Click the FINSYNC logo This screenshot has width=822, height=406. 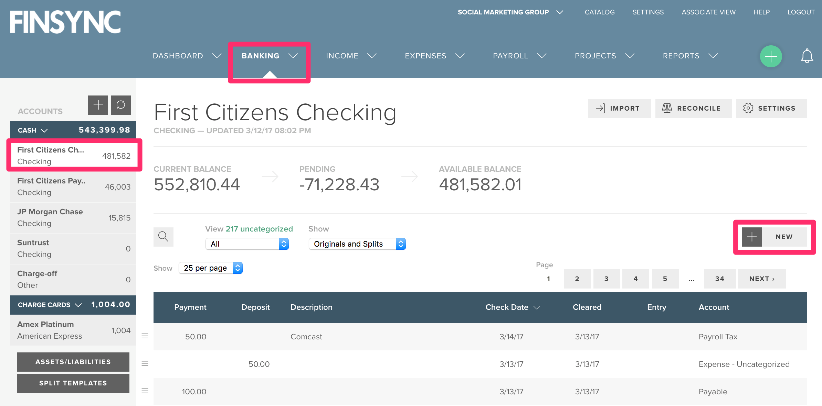(65, 22)
